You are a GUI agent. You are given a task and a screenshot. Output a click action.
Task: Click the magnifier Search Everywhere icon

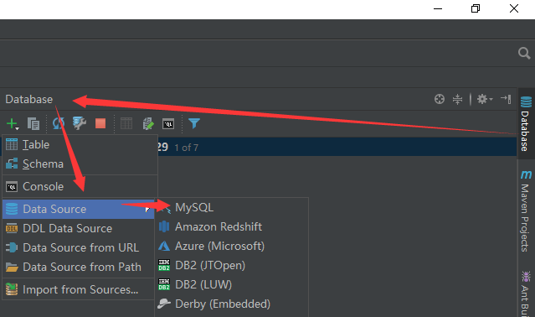tap(524, 54)
